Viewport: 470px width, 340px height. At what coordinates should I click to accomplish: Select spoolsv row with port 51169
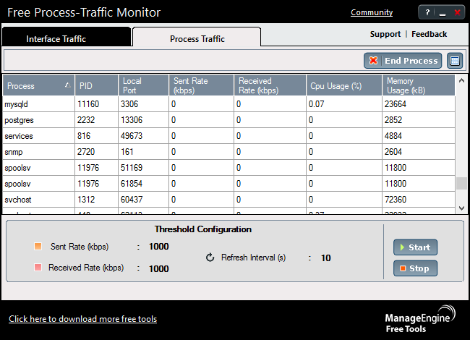[228, 168]
